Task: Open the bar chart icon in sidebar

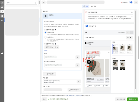Action: coord(2,7)
